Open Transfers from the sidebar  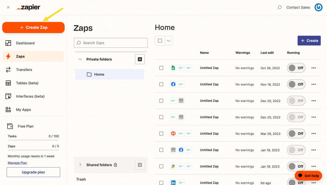[x=24, y=69]
